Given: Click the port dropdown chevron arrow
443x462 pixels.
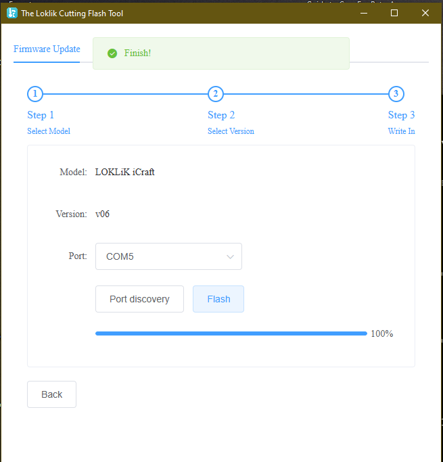Looking at the screenshot, I should coord(231,257).
